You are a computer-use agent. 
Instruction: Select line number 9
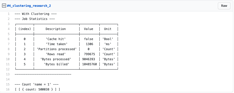pyautogui.click(x=9, y=54)
